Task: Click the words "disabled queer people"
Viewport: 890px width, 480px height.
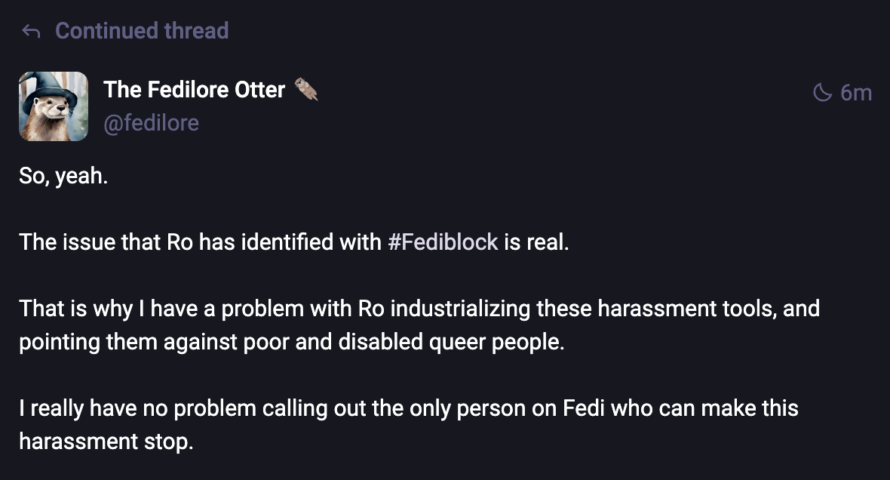Action: point(450,341)
